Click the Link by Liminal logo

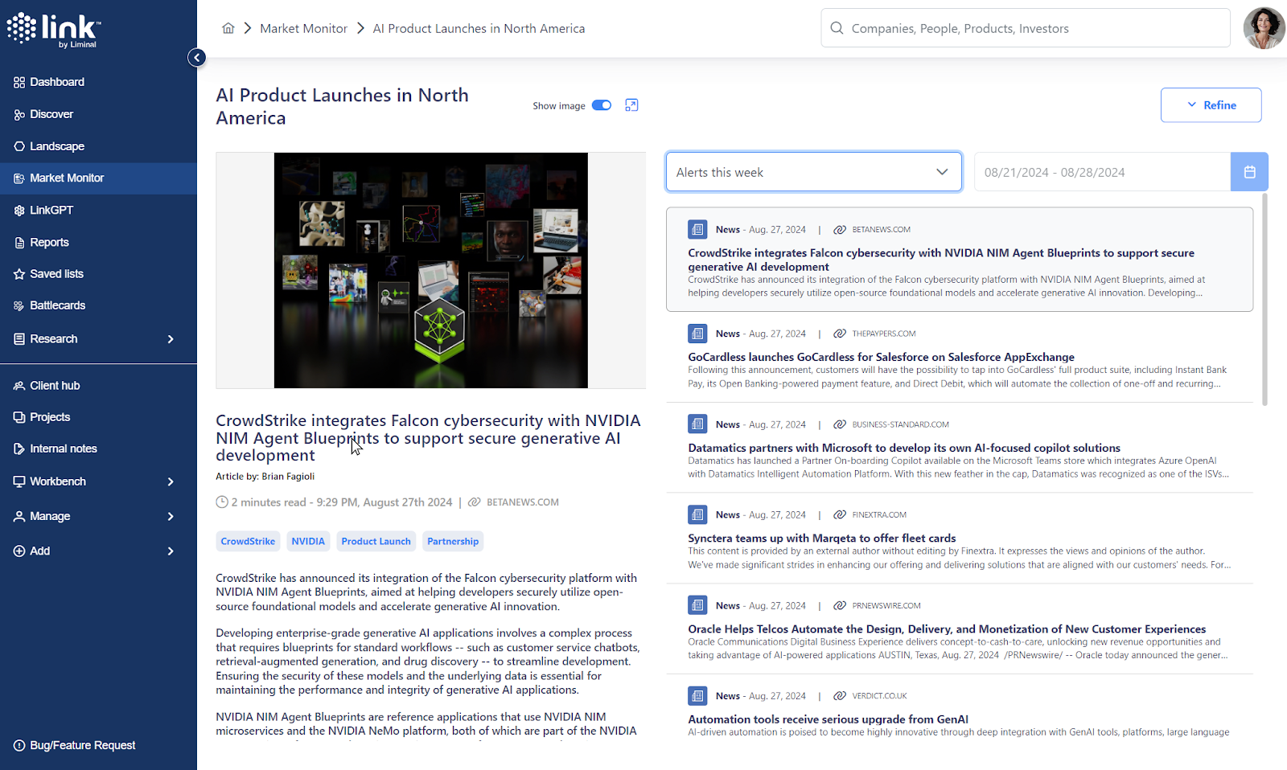point(54,31)
